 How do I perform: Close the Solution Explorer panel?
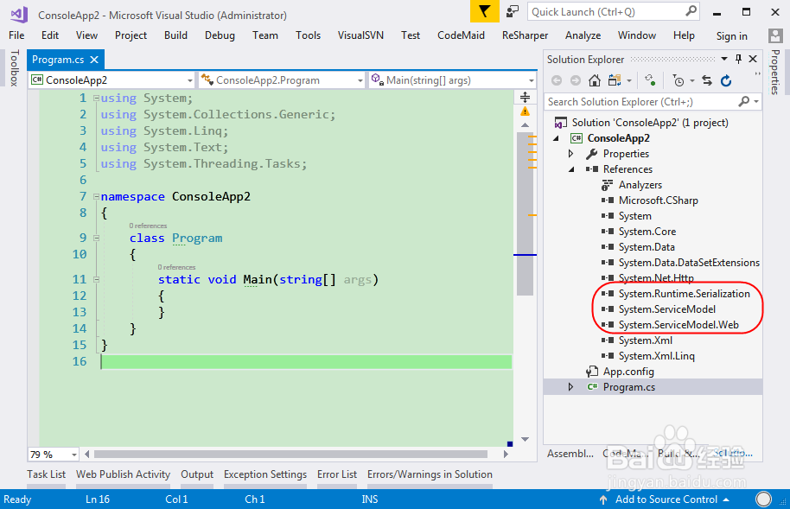point(753,59)
